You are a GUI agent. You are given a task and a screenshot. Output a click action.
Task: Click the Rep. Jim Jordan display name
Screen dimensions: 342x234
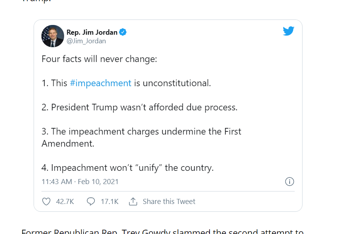(x=92, y=32)
